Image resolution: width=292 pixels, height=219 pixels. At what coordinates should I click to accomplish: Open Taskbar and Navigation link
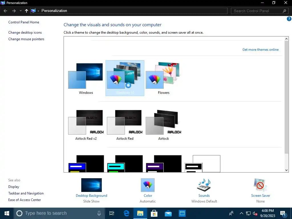click(26, 193)
